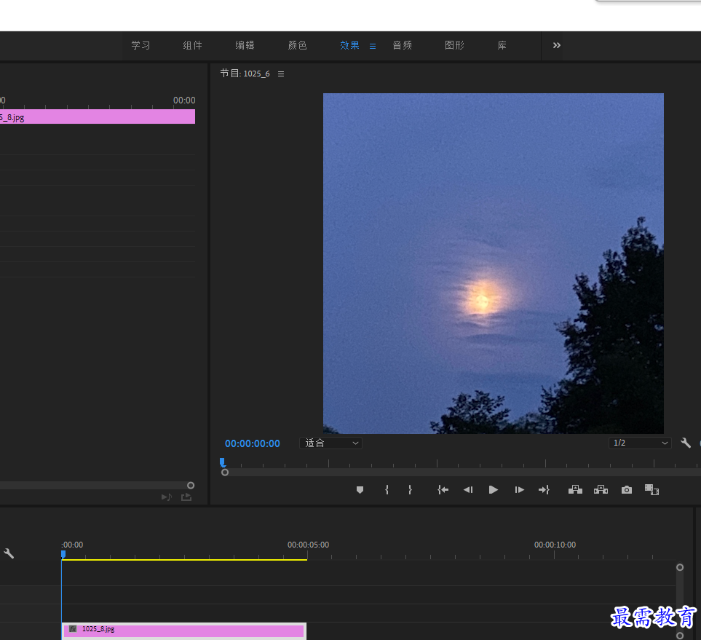Click fx badge on 1025_8.jpg clip
The image size is (701, 640).
pyautogui.click(x=73, y=629)
